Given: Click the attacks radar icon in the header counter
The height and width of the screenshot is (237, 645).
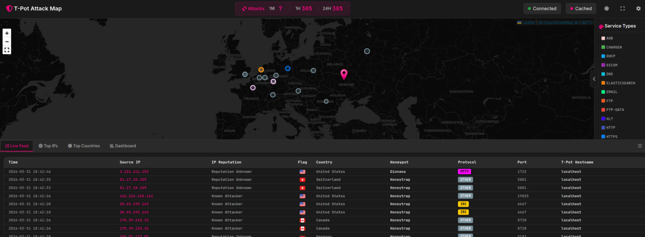Looking at the screenshot, I should [x=244, y=8].
